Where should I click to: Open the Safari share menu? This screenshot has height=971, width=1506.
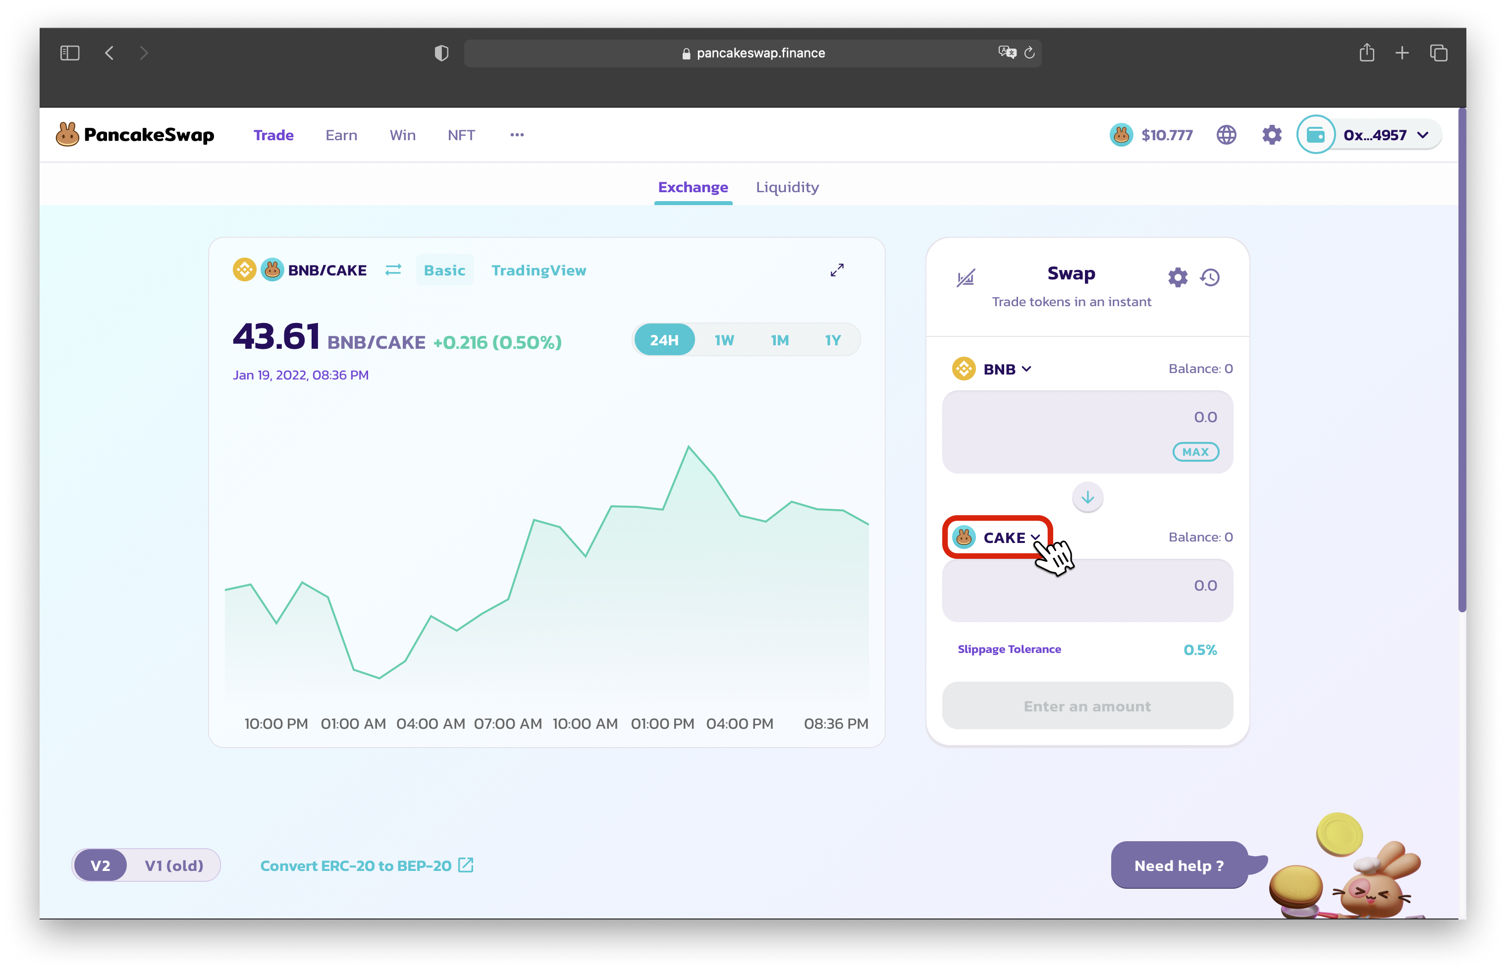tap(1366, 53)
